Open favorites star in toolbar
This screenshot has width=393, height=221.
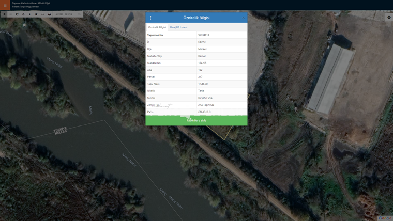(x=36, y=14)
